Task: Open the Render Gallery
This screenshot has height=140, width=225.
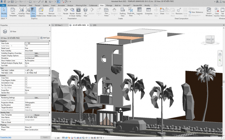Action: point(79,12)
